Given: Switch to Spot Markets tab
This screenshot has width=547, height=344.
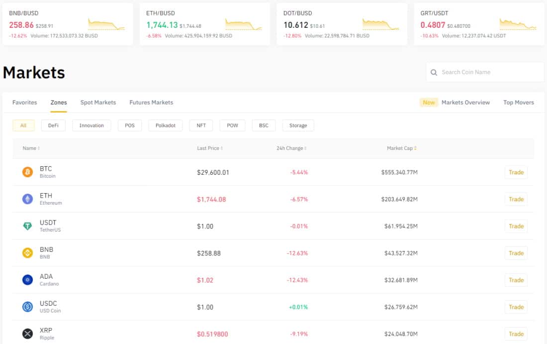Looking at the screenshot, I should pyautogui.click(x=98, y=103).
